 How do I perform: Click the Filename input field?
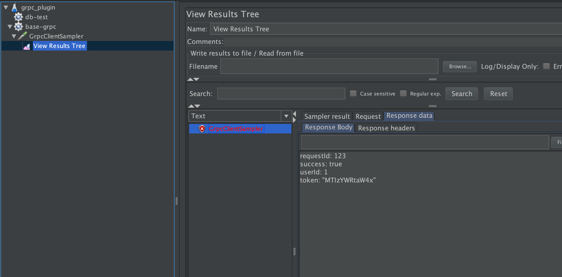point(329,66)
